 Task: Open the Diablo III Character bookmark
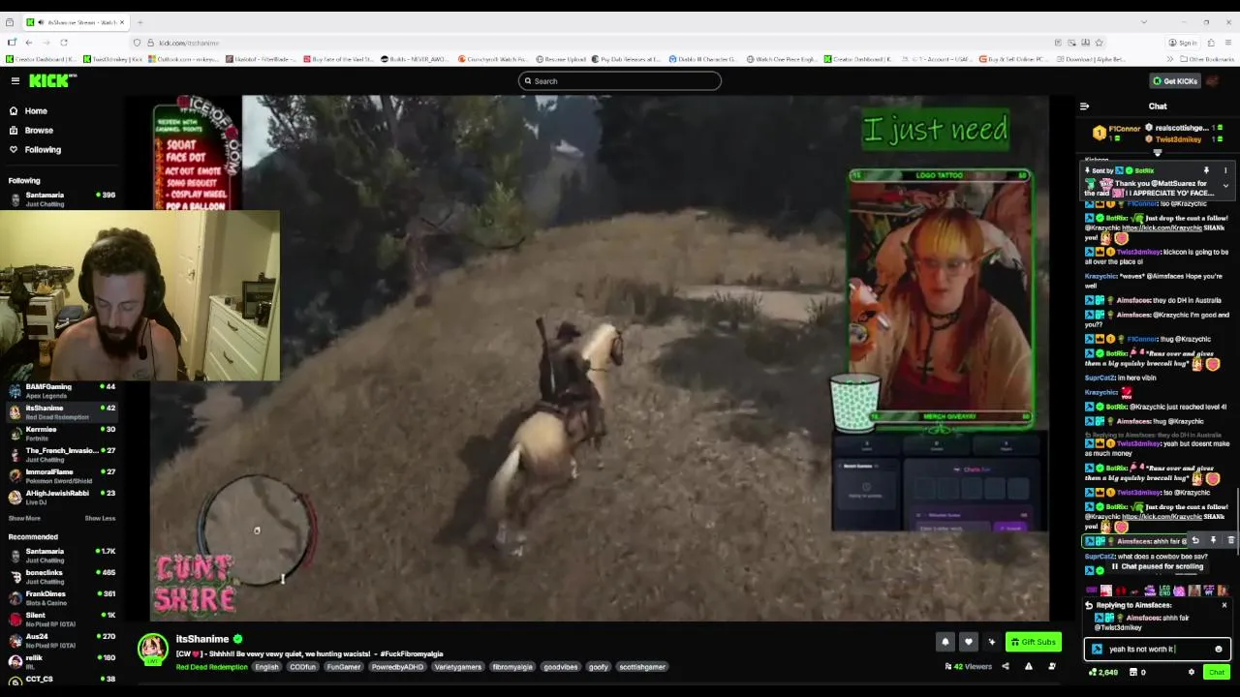703,59
